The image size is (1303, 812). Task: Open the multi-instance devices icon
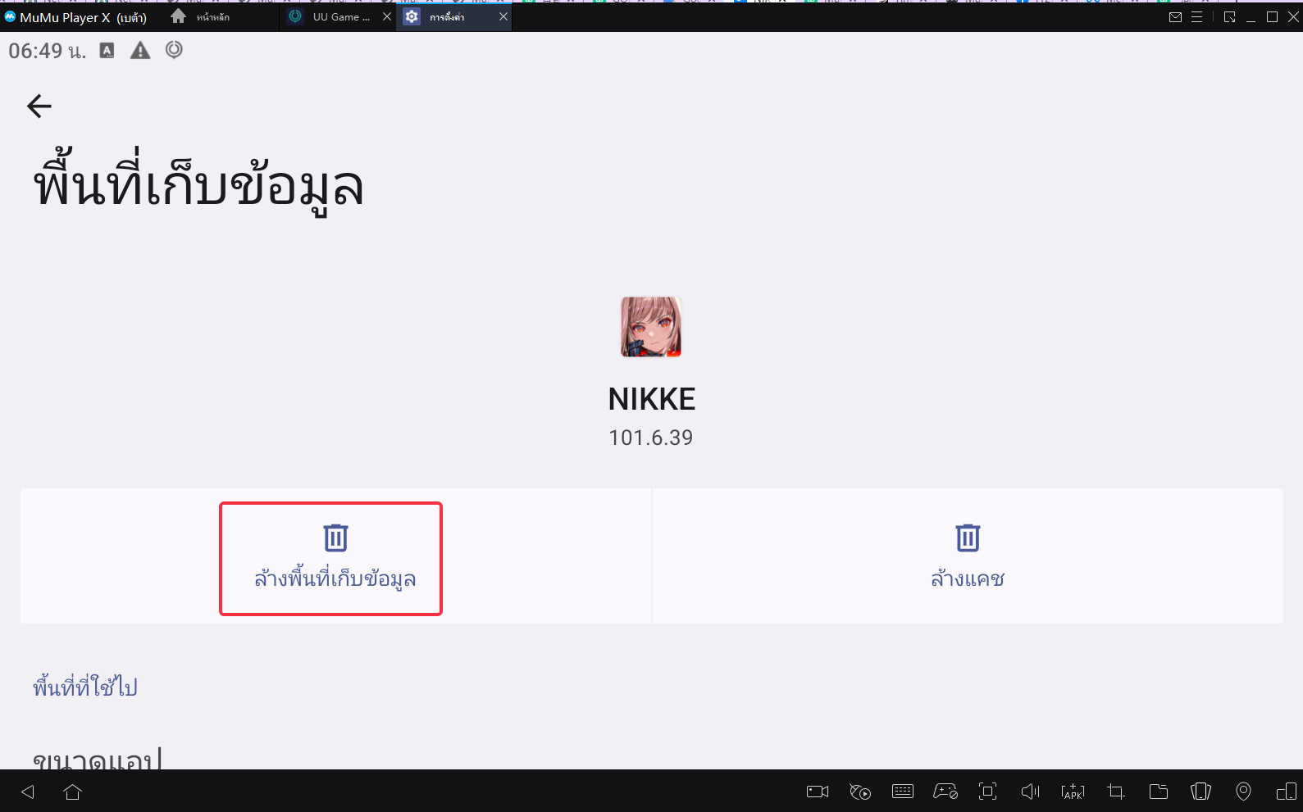[1286, 792]
